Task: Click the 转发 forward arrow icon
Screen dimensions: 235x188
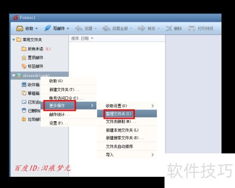Action: coord(141,29)
